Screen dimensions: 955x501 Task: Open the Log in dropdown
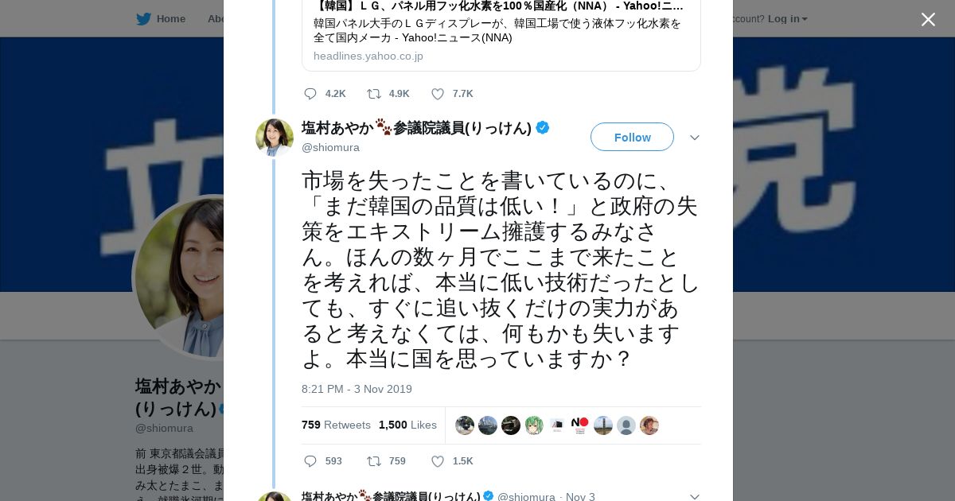(787, 19)
